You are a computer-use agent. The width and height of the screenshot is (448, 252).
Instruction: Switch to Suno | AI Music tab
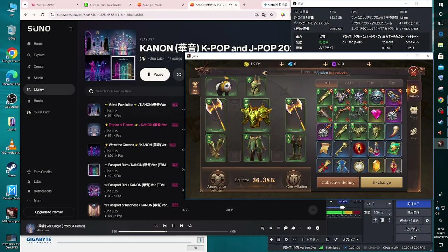pos(160,5)
